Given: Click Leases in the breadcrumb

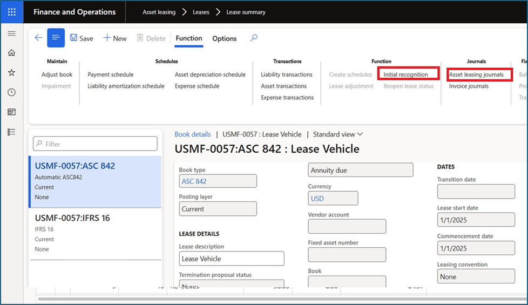Looking at the screenshot, I should (201, 12).
